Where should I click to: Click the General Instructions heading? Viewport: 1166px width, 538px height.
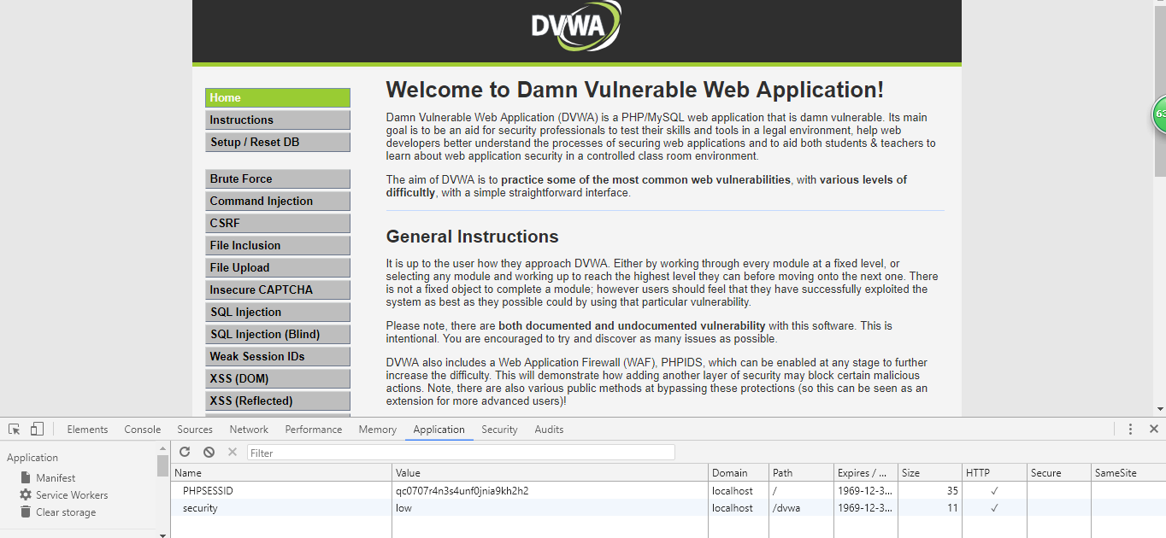[x=472, y=237]
